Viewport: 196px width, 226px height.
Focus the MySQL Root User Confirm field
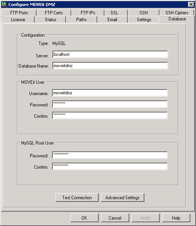coord(110,166)
